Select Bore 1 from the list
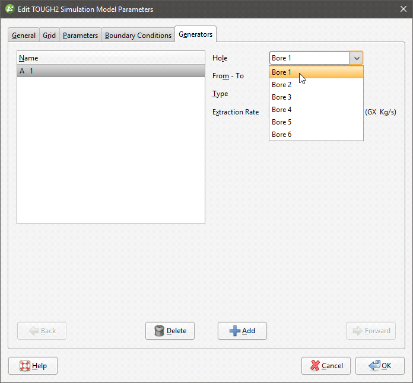Viewport: 413px width, 383px height. click(282, 72)
